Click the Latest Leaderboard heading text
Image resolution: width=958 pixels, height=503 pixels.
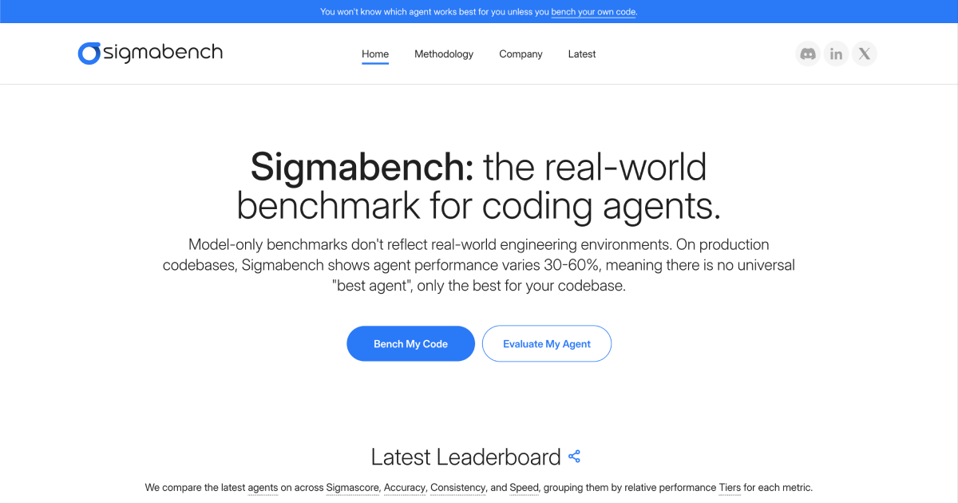point(465,457)
